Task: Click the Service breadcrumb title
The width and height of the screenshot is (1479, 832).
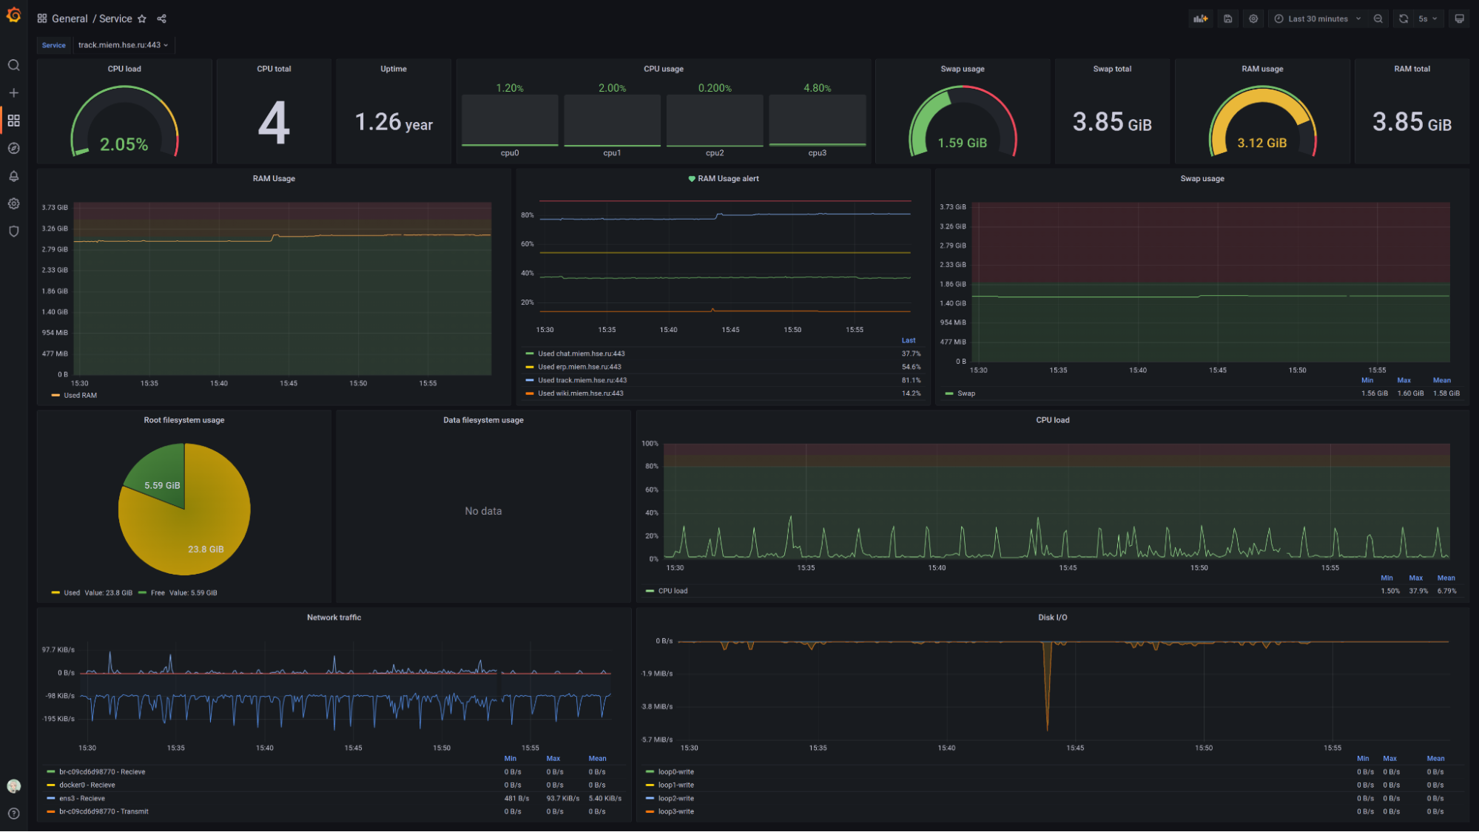Action: [115, 18]
